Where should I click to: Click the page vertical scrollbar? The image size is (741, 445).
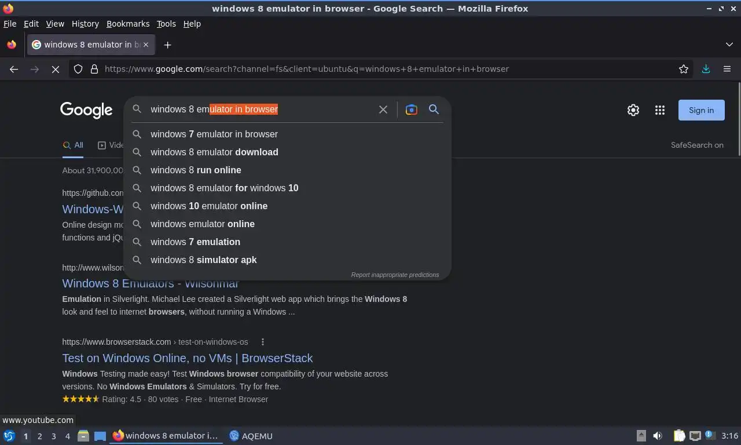click(739, 119)
